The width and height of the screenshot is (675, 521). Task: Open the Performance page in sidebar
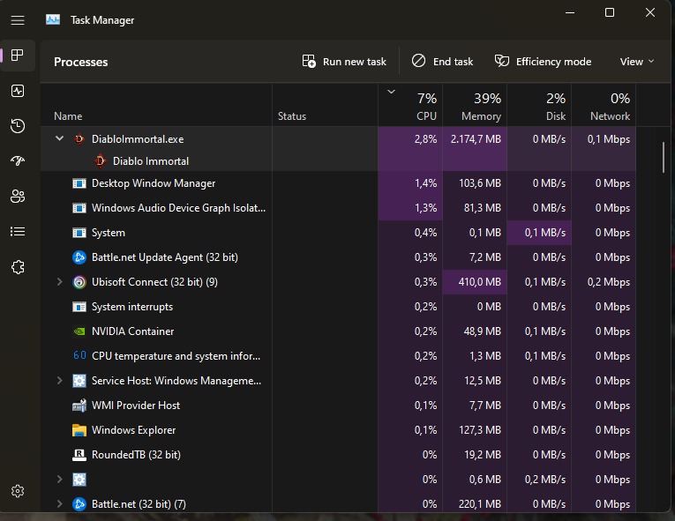pos(18,91)
